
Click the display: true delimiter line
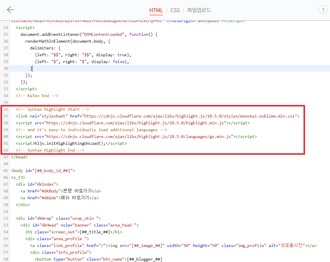(x=83, y=55)
